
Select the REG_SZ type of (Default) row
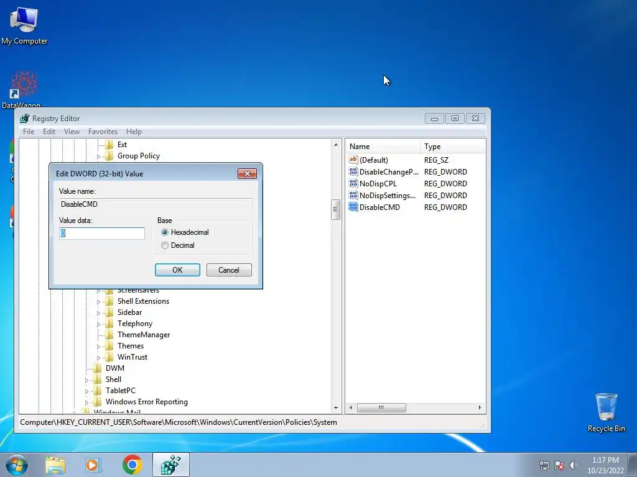[436, 160]
